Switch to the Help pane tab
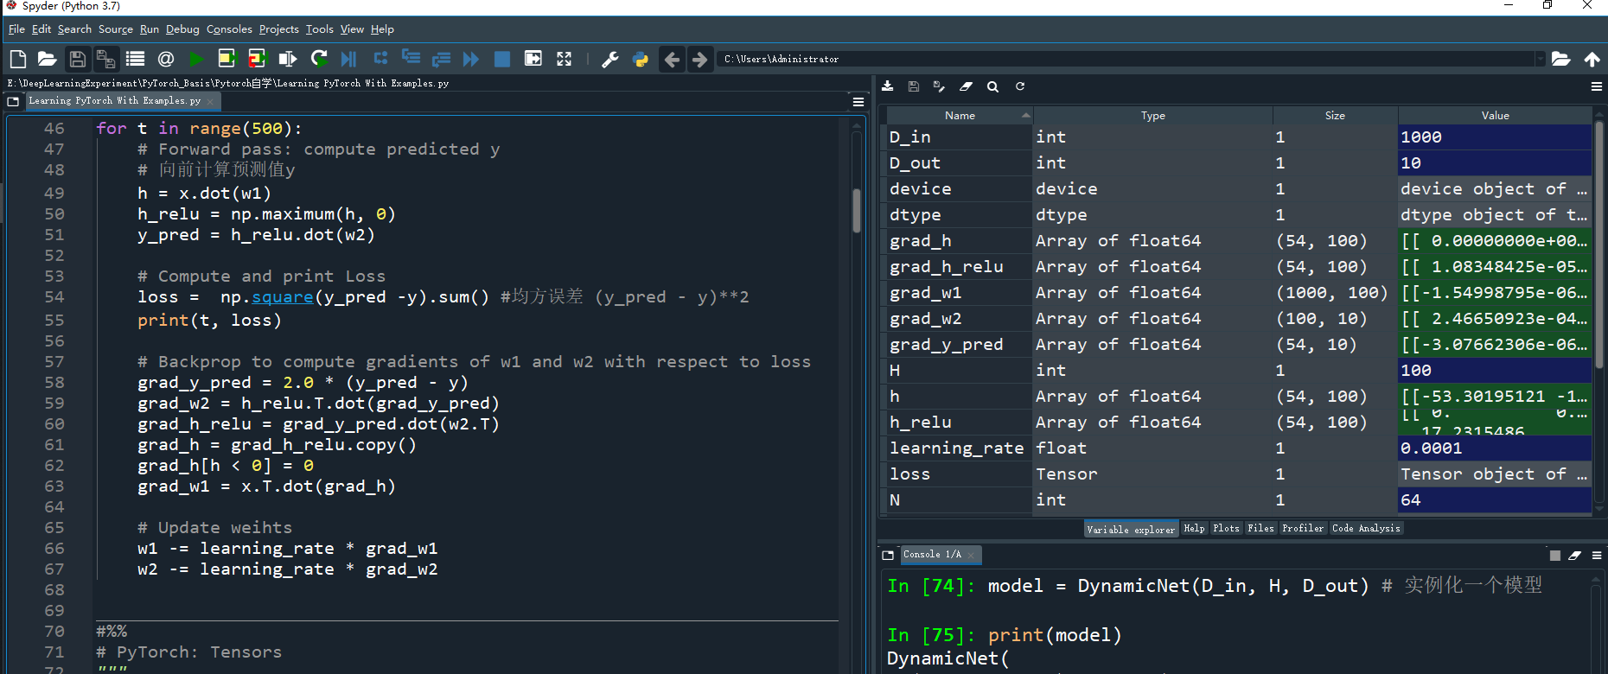Image resolution: width=1608 pixels, height=674 pixels. point(1194,528)
